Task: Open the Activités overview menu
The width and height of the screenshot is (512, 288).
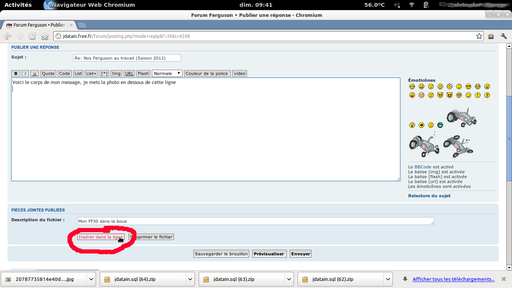Action: tap(18, 5)
